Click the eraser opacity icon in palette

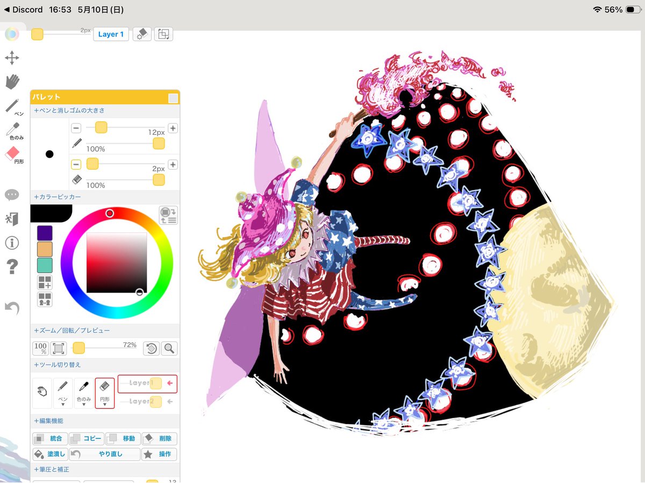[x=77, y=180]
